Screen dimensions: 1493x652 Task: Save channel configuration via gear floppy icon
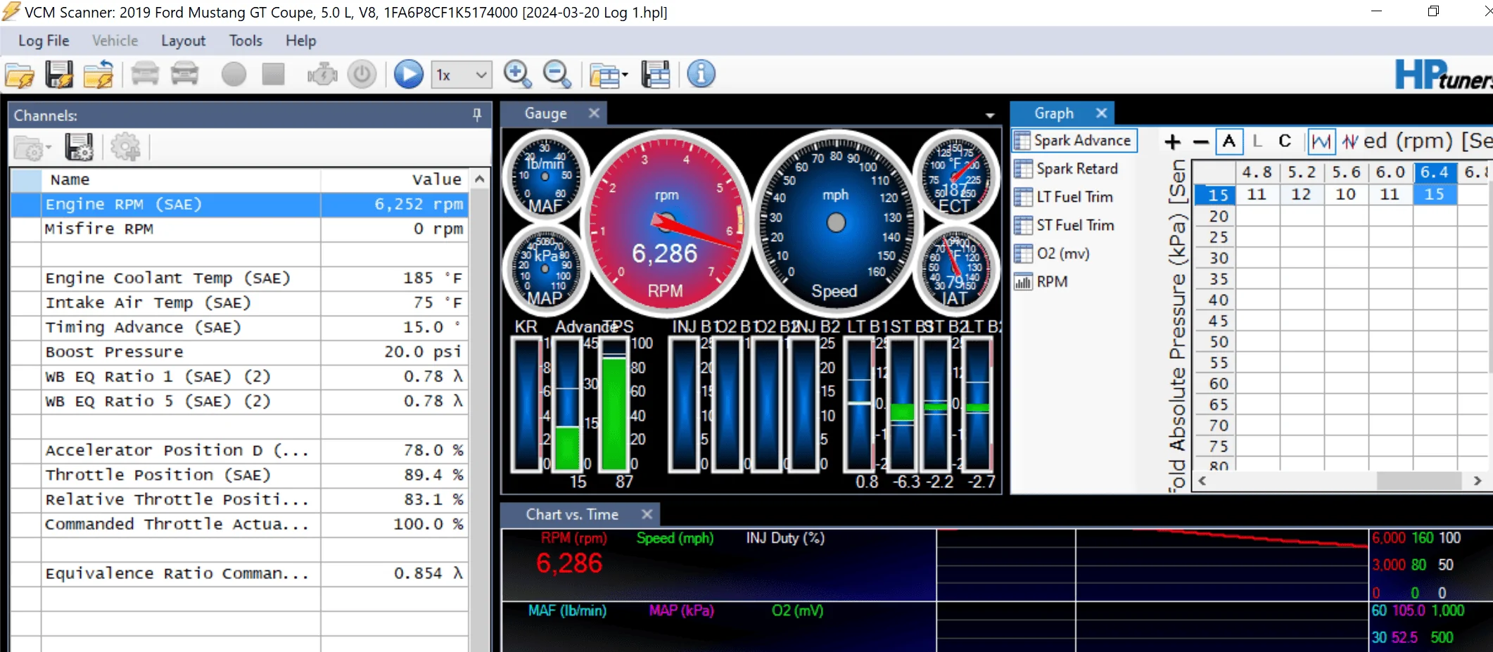[79, 148]
